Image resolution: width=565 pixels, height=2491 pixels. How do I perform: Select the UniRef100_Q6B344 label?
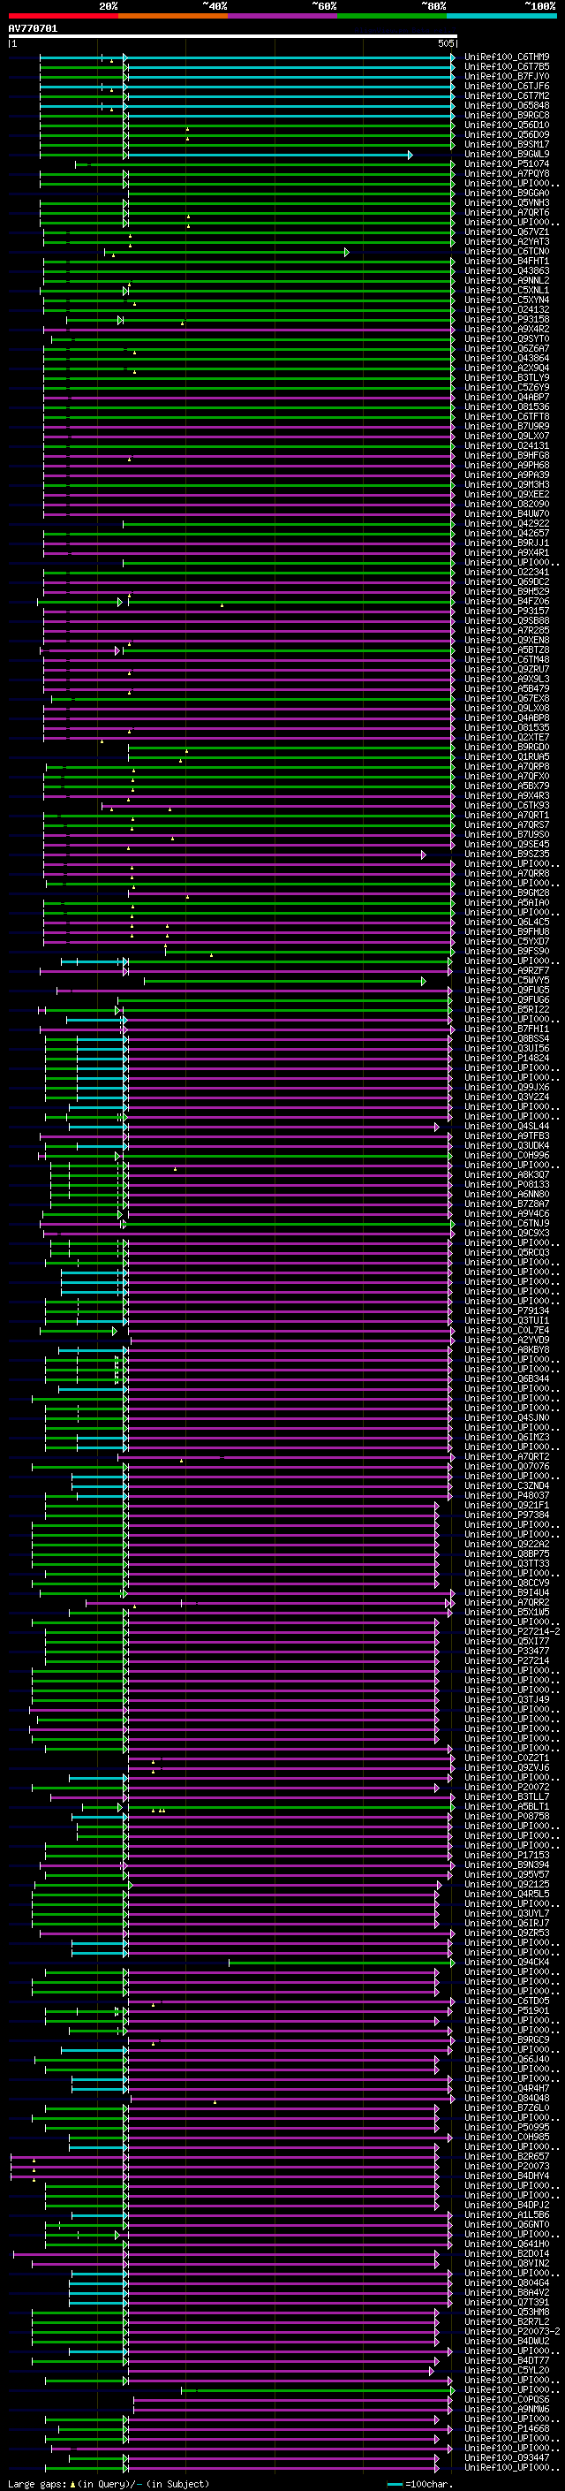click(507, 1379)
